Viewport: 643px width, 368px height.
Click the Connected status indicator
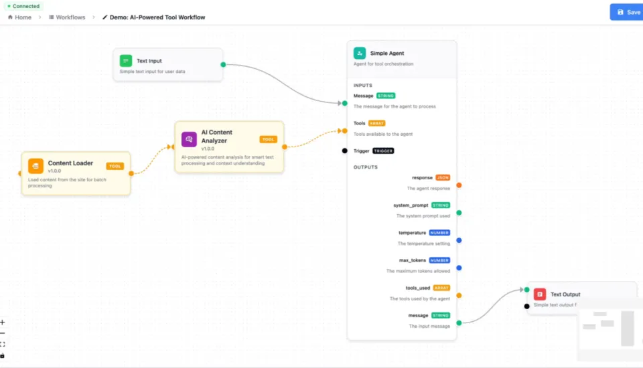point(23,6)
